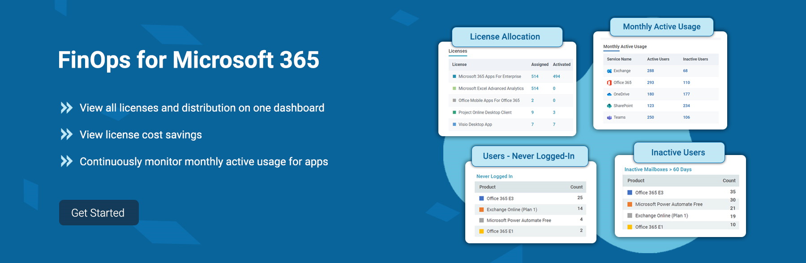The image size is (806, 263).
Task: Click chevron icon beside 'View license cost savings'
Action: tap(67, 134)
